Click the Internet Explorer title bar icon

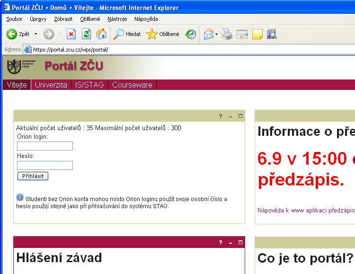tap(7, 8)
